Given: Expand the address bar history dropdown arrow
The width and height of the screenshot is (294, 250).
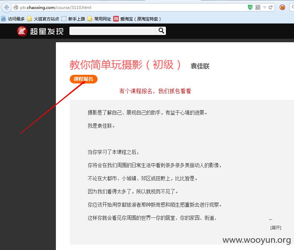Looking at the screenshot, I should 264,8.
